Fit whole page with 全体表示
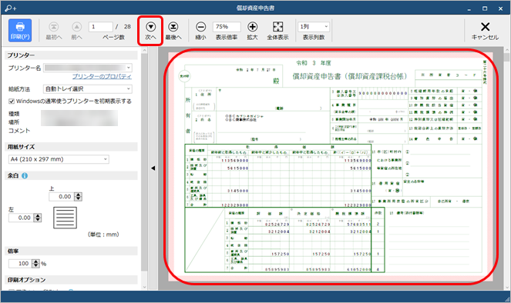Screen dimensions: 511x303 [x=277, y=31]
